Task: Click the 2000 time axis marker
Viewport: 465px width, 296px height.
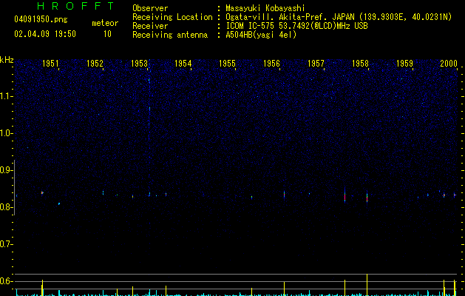Action: pyautogui.click(x=449, y=63)
